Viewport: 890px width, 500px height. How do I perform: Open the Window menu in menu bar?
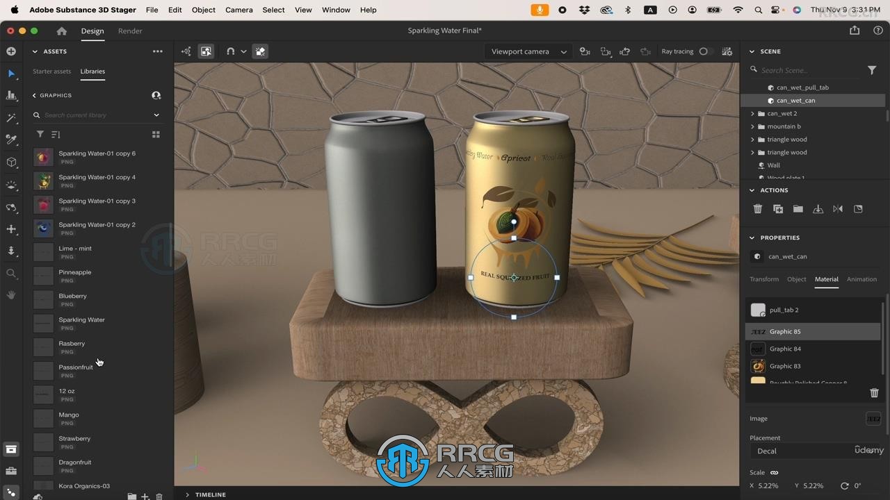tap(336, 10)
